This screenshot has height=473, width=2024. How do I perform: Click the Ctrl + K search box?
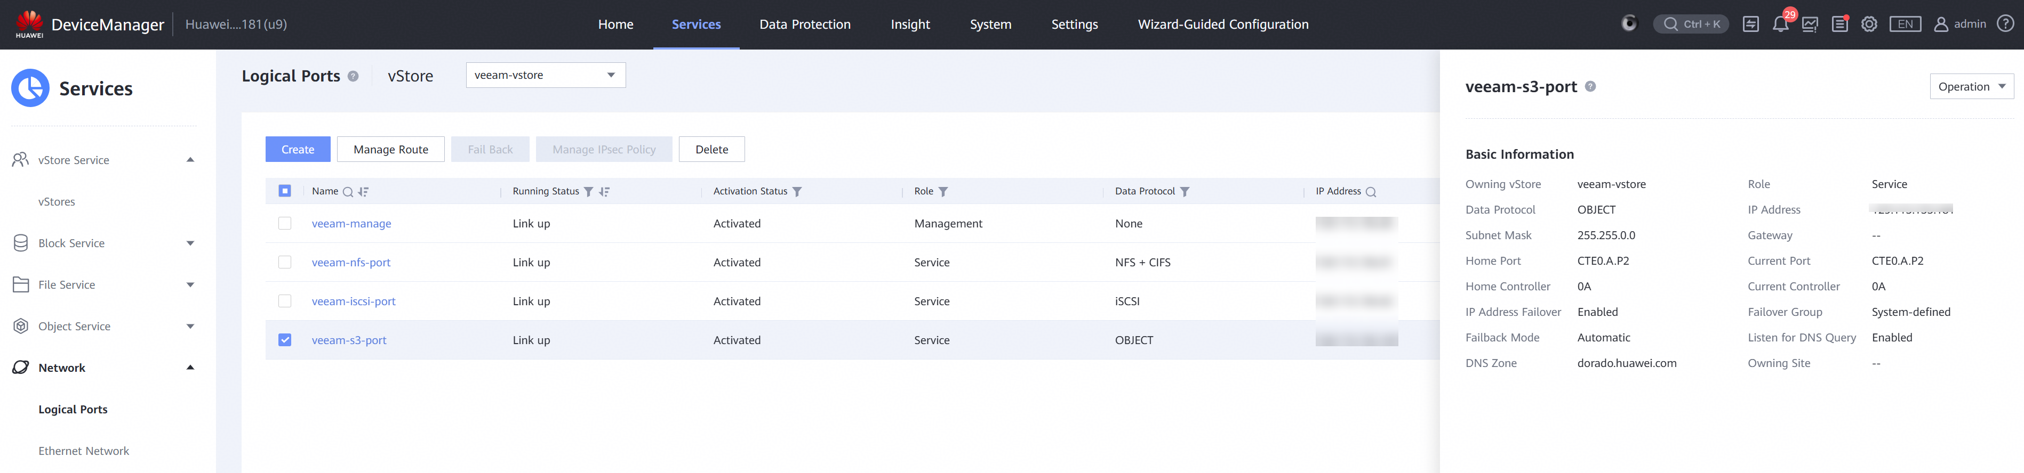(x=1691, y=25)
